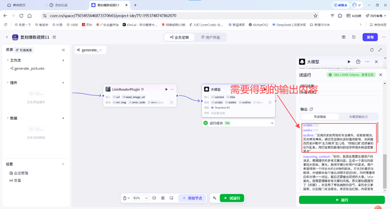This screenshot has height=209, width=390.
Task: Add a new data resource with plus
Action: tap(63, 118)
